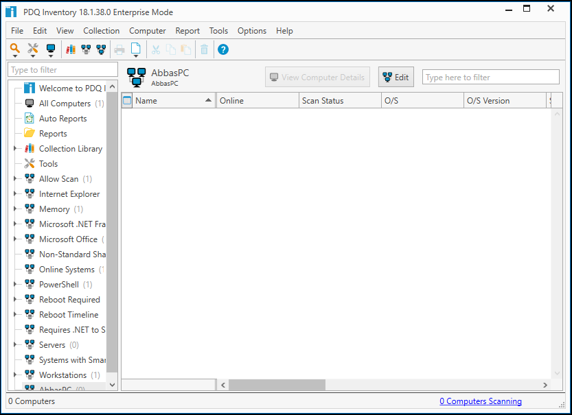Click the Print toolbar icon
Viewport: 572px width, 415px height.
pos(119,49)
